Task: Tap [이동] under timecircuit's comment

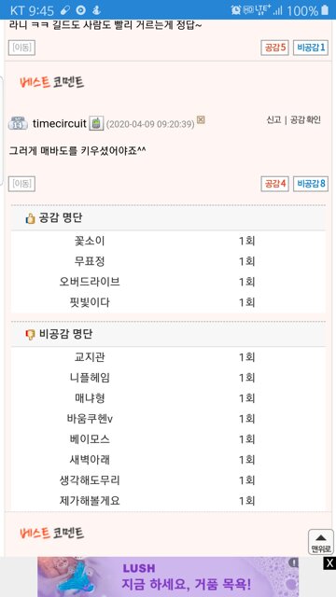Action: pyautogui.click(x=21, y=184)
